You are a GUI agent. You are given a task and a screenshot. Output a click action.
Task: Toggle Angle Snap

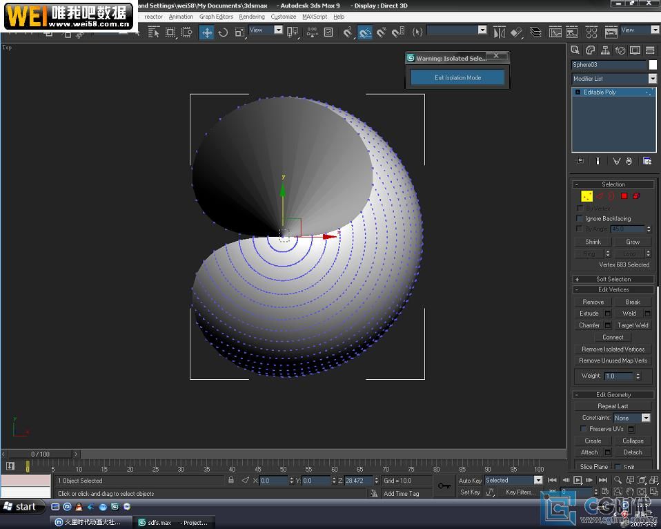coord(364,32)
